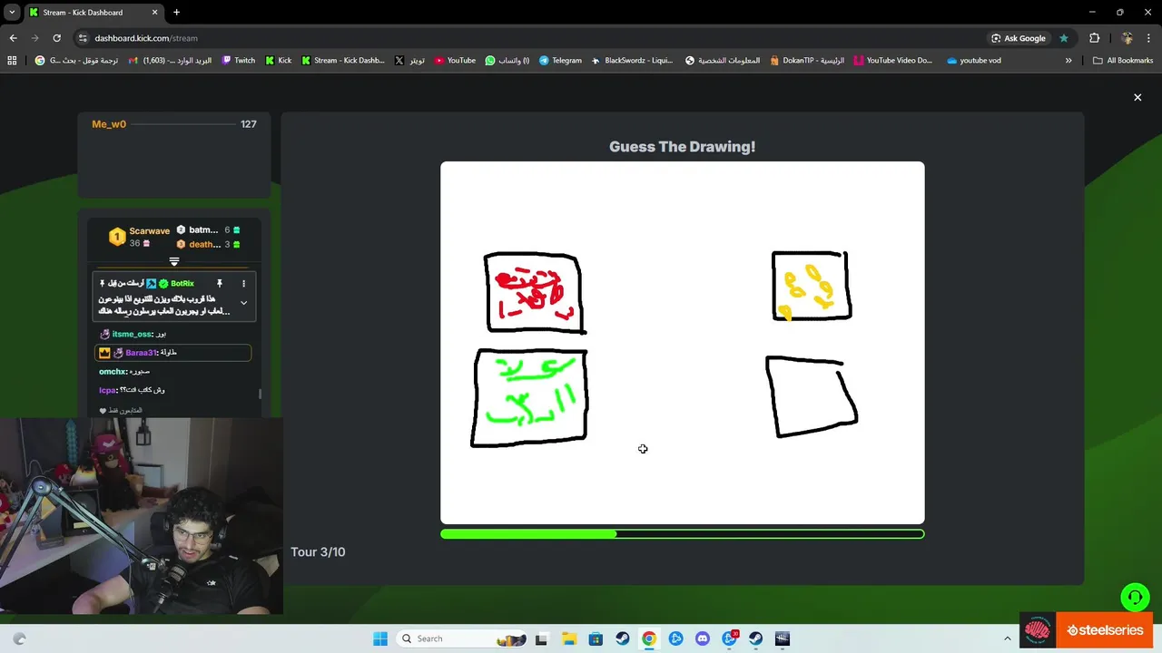Open the WhatsApp bookmark

pyautogui.click(x=507, y=61)
